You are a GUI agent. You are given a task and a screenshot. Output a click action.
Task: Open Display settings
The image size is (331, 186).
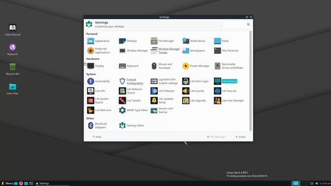tap(96, 66)
